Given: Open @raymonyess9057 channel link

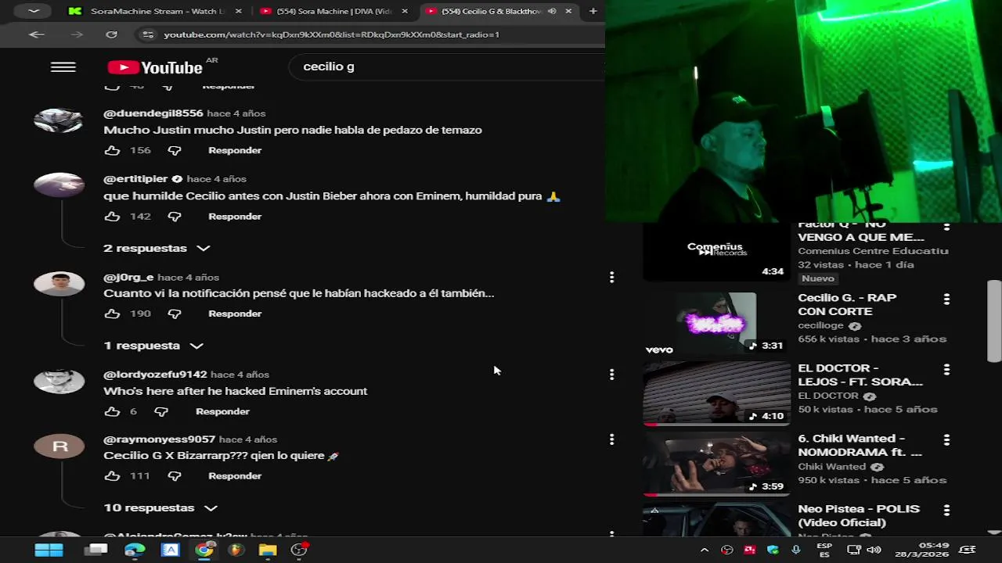Looking at the screenshot, I should 159,439.
